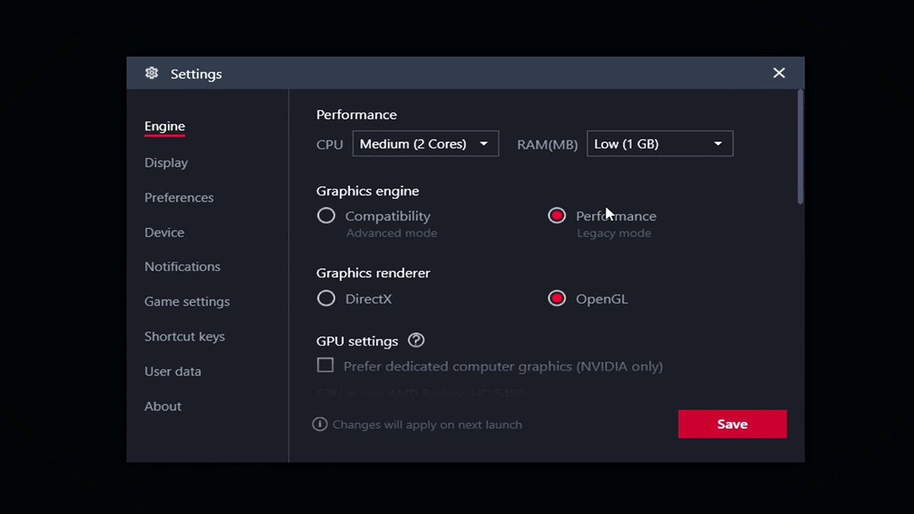Click the settings panel vertical scrollbar
This screenshot has height=514, width=914.
800,146
